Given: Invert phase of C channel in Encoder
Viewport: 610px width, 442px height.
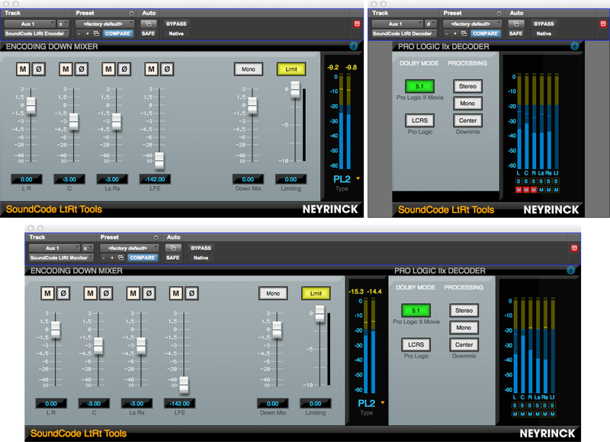Looking at the screenshot, I should (82, 69).
